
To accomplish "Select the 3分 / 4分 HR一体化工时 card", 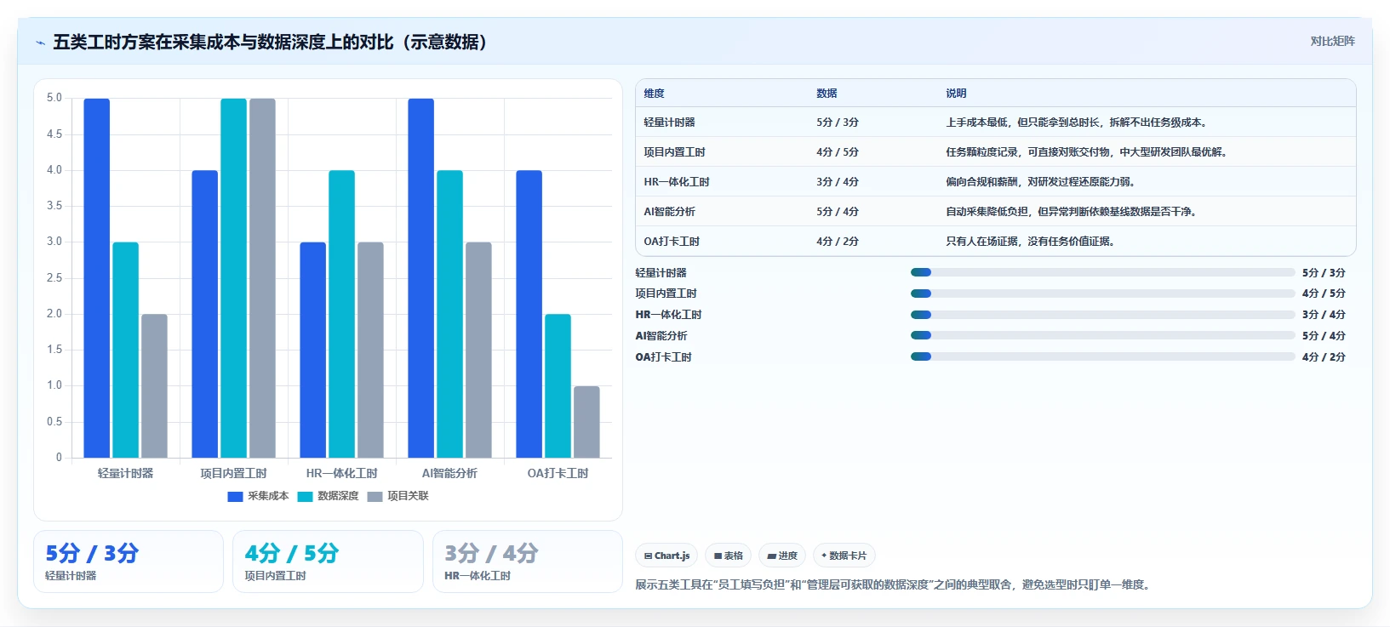I will click(528, 561).
